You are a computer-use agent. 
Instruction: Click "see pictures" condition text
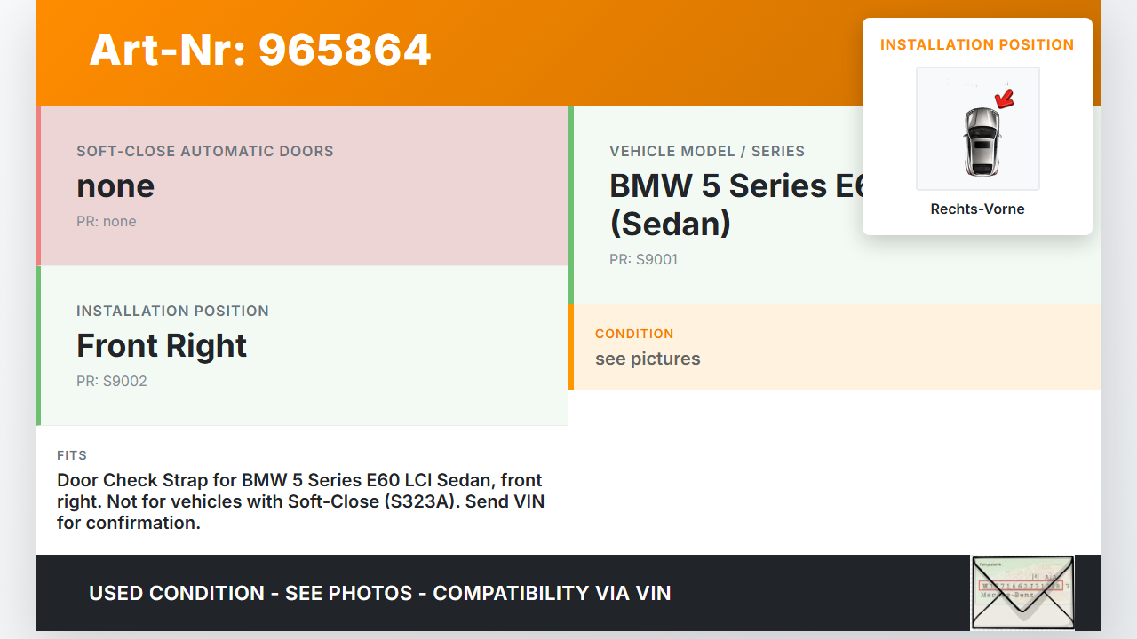tap(648, 359)
